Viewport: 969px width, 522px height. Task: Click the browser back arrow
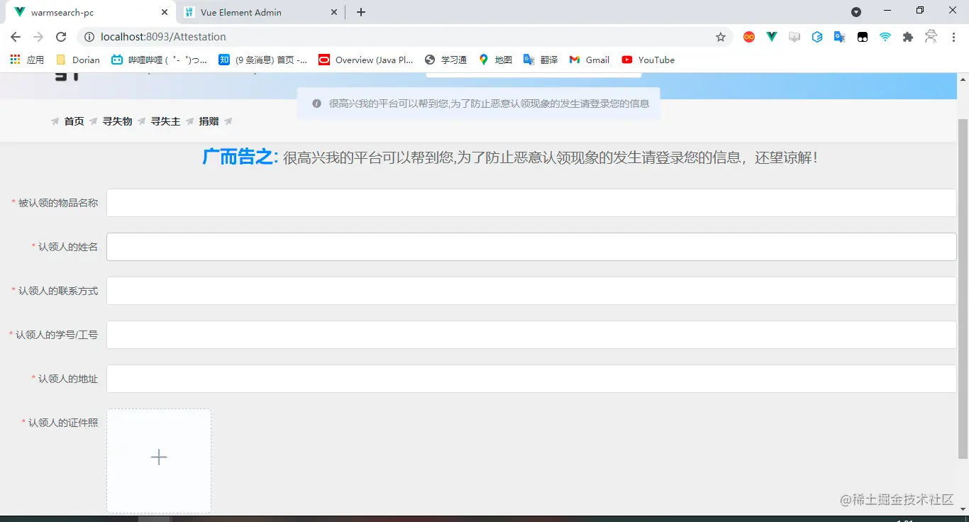click(x=16, y=37)
